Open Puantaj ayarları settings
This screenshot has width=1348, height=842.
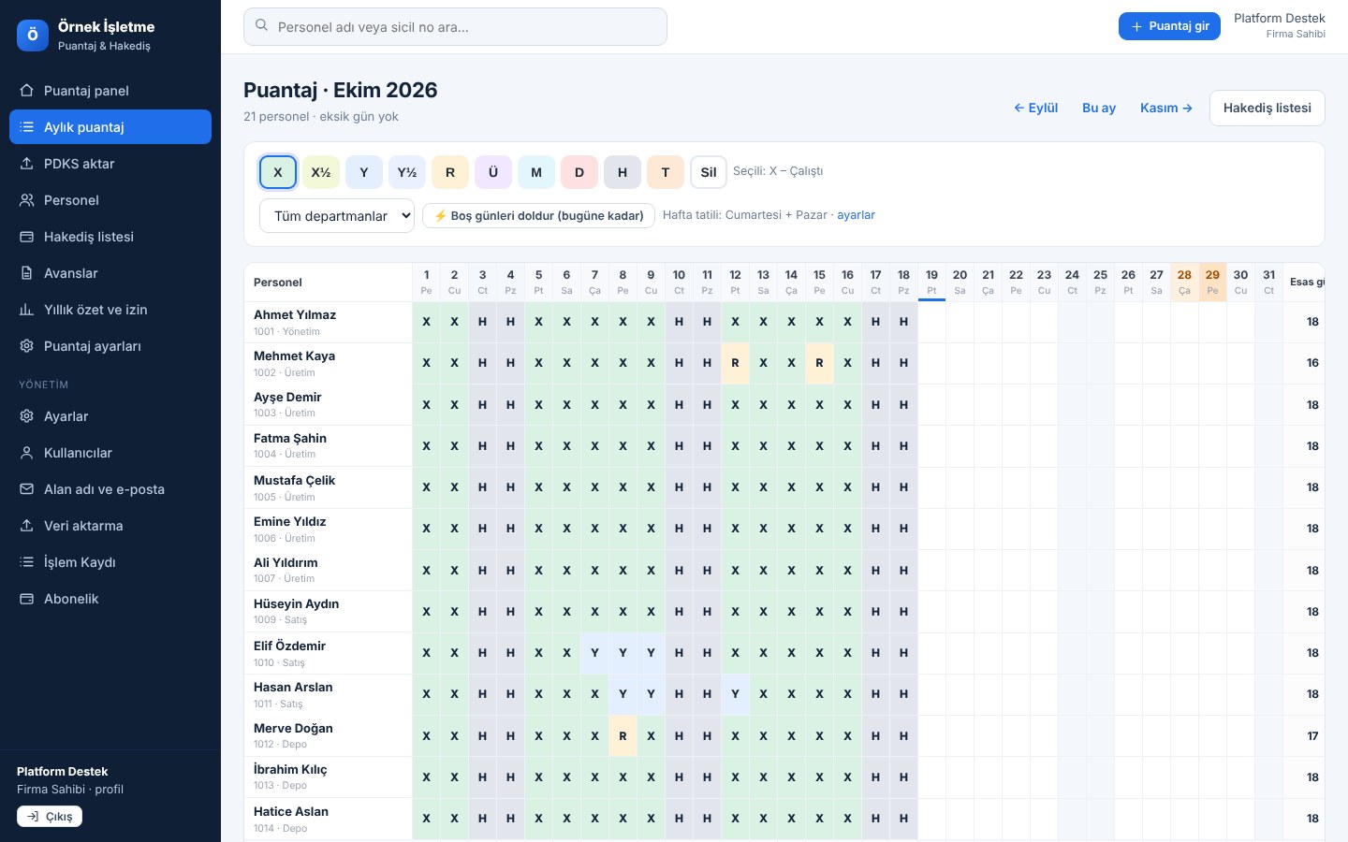(110, 346)
